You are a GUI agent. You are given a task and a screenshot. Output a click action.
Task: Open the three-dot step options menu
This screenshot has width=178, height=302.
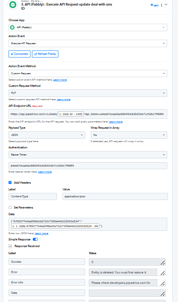[162, 5]
